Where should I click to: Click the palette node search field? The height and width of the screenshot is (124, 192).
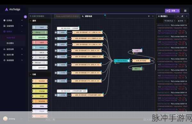coord(40,16)
